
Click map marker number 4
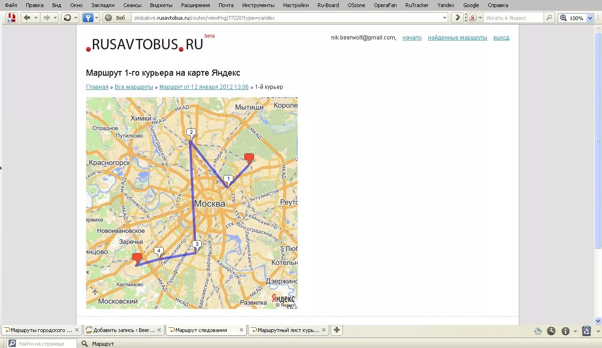[x=159, y=252]
